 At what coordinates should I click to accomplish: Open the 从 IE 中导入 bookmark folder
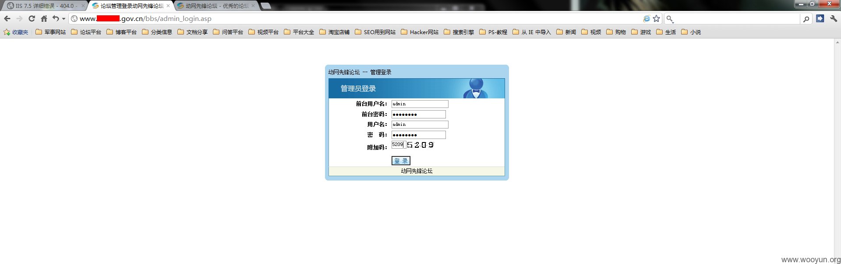(531, 32)
